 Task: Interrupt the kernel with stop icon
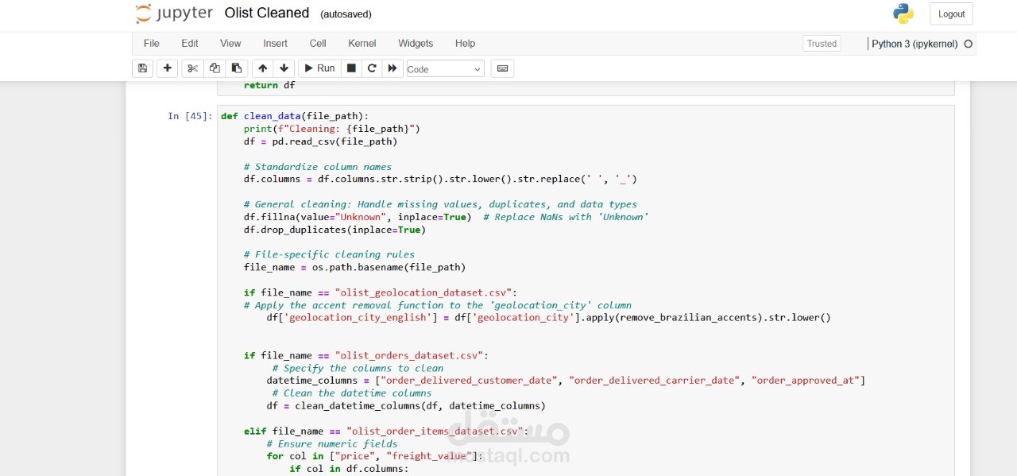pos(351,68)
